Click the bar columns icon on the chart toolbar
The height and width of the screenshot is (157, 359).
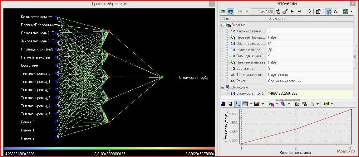(x=257, y=104)
